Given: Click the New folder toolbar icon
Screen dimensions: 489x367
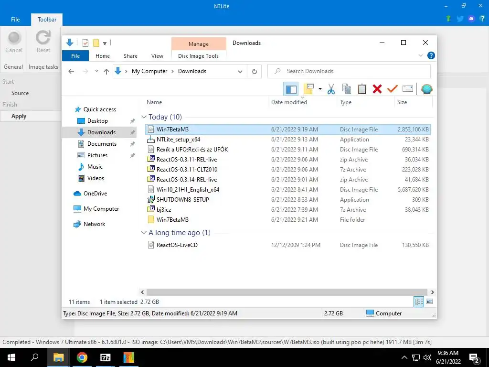Looking at the screenshot, I should point(308,89).
